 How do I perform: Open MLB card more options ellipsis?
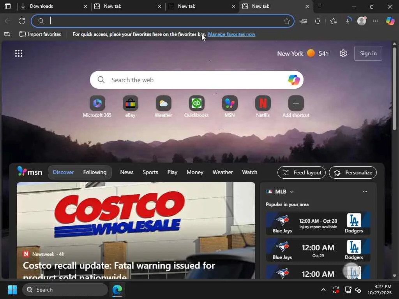tap(365, 192)
